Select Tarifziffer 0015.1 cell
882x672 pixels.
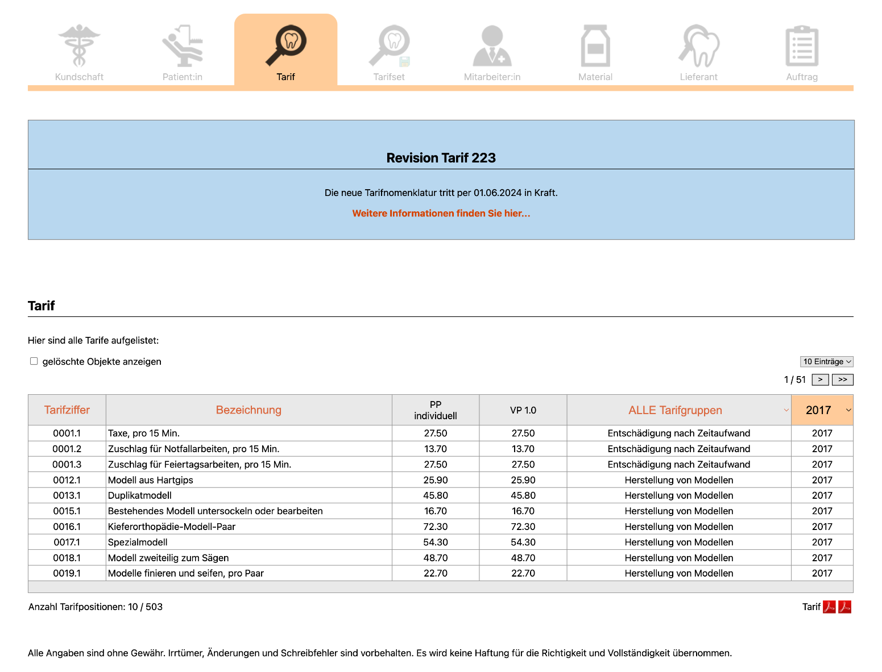coord(67,511)
